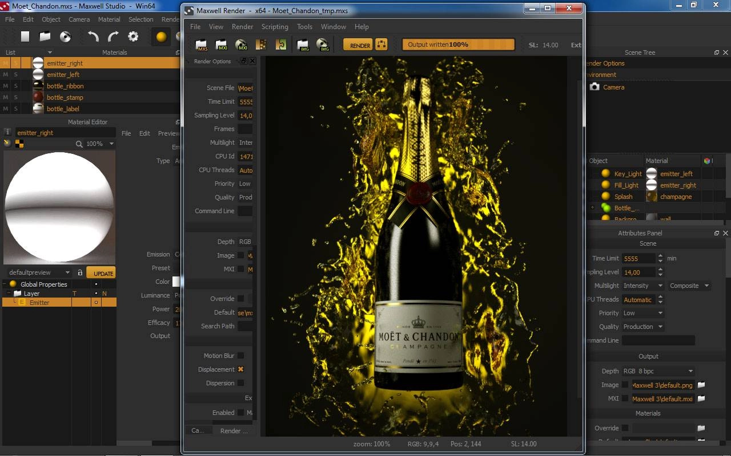Open IMG folder icon in Render toolbar
Image resolution: width=731 pixels, height=456 pixels.
point(303,44)
